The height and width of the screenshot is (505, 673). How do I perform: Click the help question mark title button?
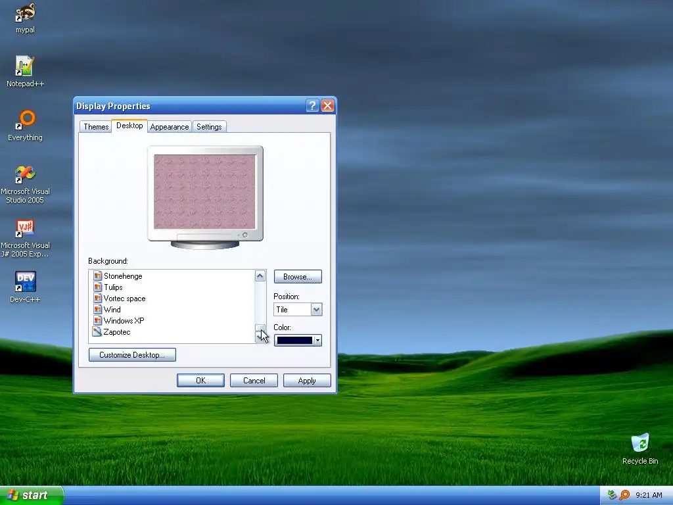tap(312, 106)
